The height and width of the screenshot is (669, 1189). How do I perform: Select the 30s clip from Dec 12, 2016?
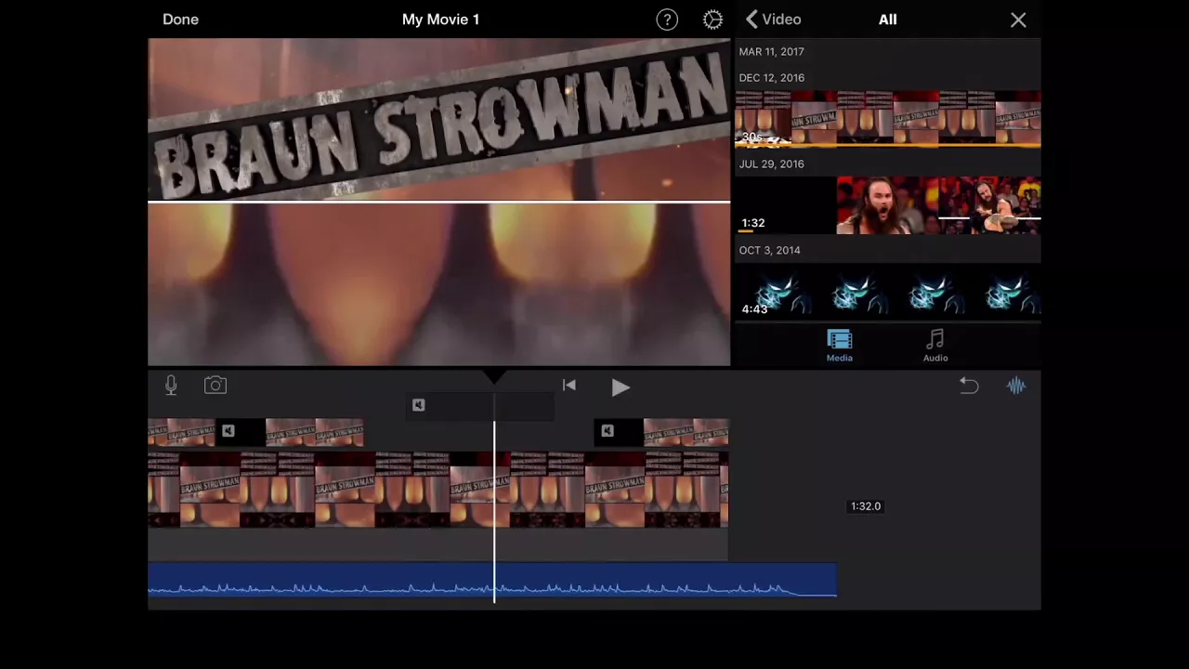click(x=888, y=119)
